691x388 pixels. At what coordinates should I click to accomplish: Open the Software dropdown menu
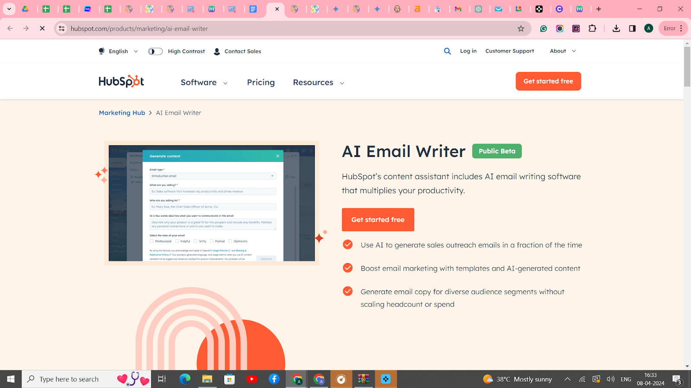pyautogui.click(x=204, y=82)
